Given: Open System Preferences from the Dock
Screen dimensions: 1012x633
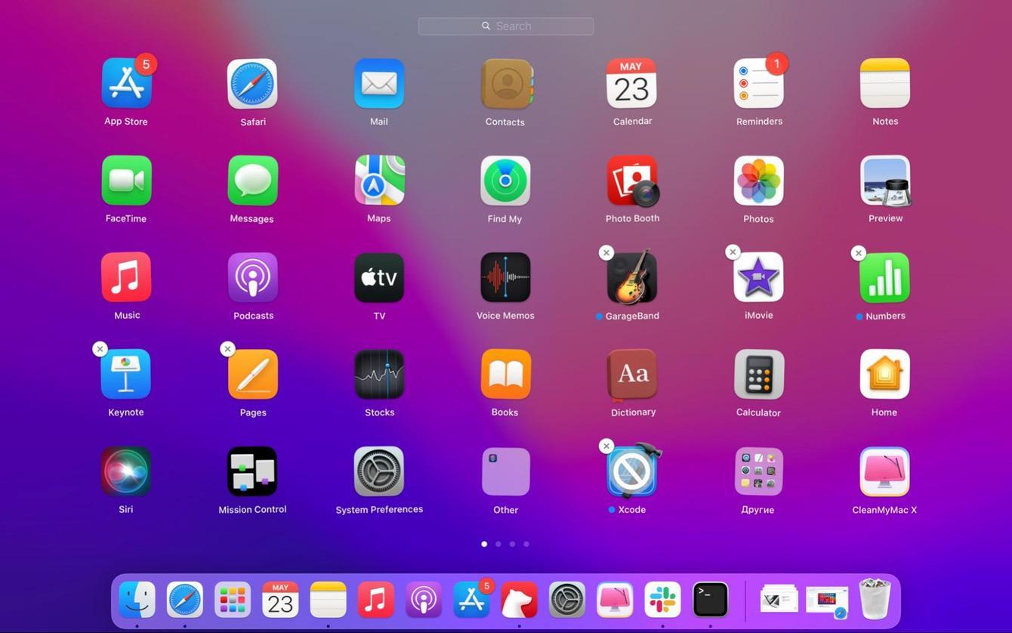Looking at the screenshot, I should [567, 600].
